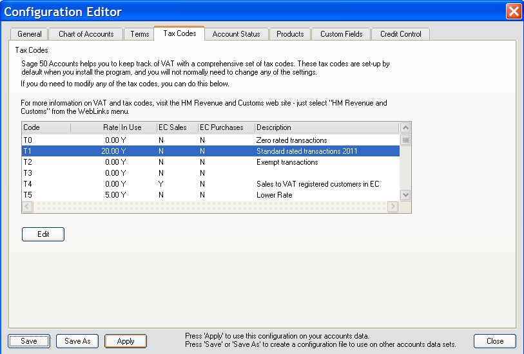The image size is (524, 354).
Task: Go to the Credit Control tab
Action: (400, 34)
